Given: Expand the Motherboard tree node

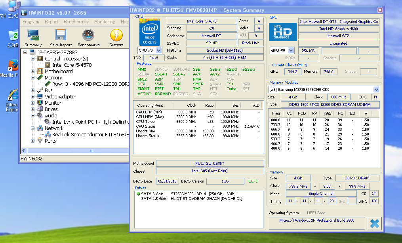Looking at the screenshot, I should pos(33,72).
